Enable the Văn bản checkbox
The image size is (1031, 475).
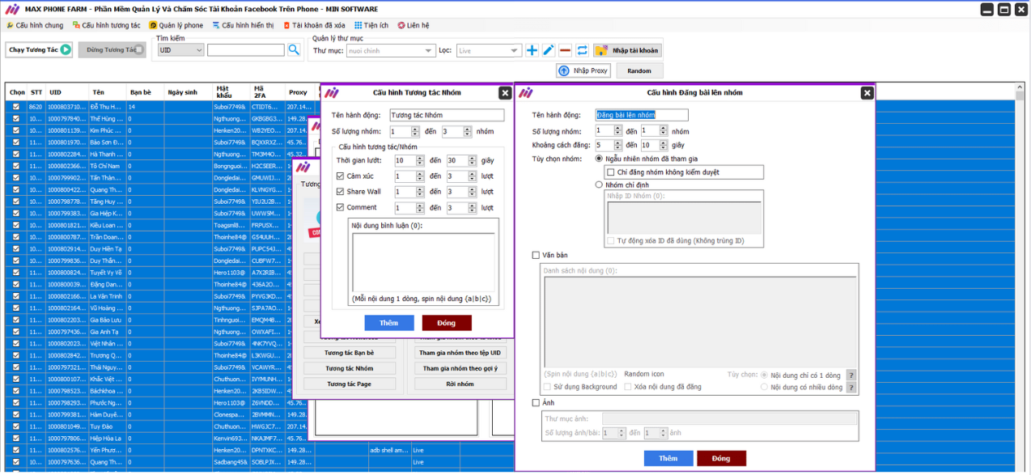tap(536, 256)
